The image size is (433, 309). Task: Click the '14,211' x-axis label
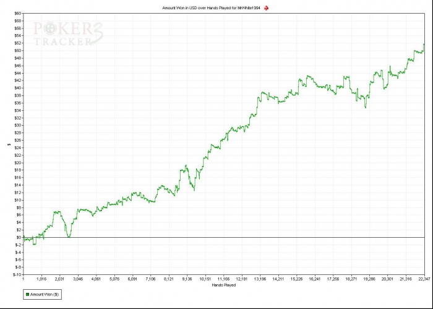click(x=278, y=279)
